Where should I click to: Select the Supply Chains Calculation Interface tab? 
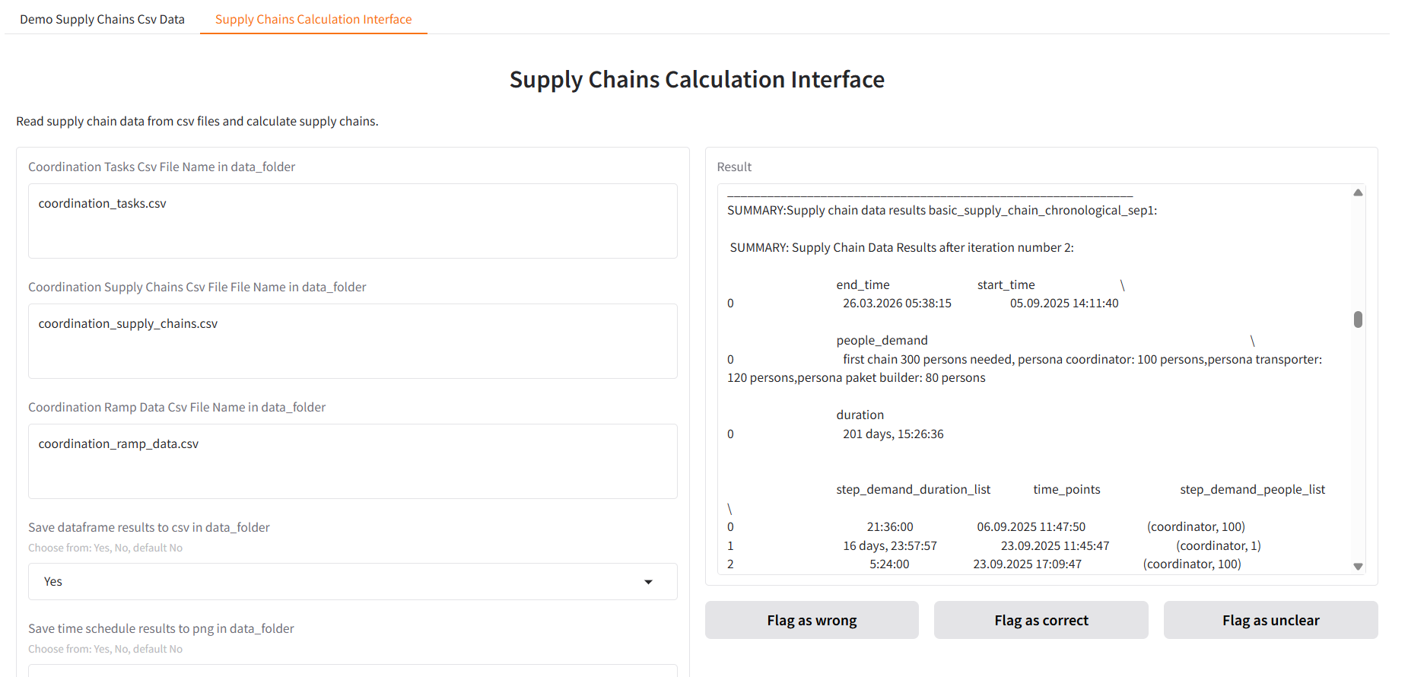click(313, 19)
